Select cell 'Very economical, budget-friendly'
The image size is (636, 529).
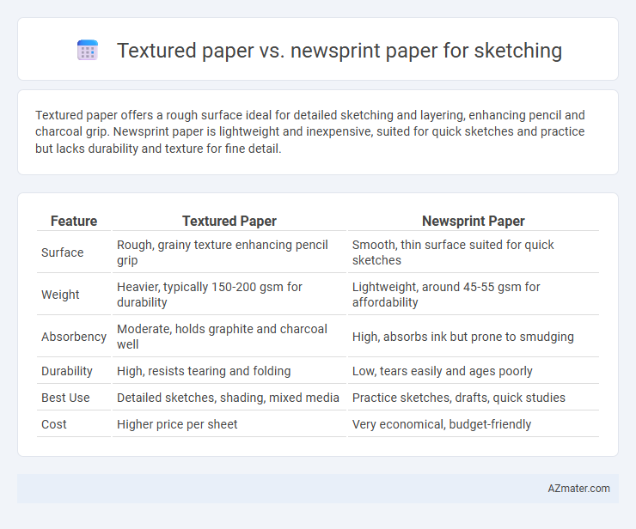click(x=474, y=424)
